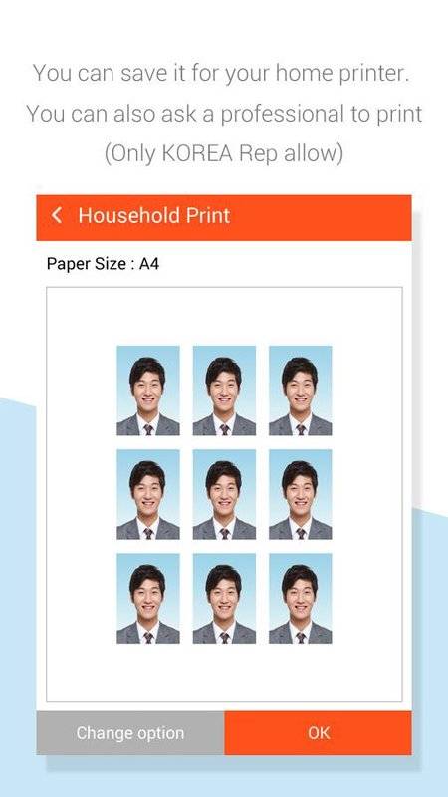Image resolution: width=448 pixels, height=797 pixels.
Task: Select the bottom-middle ID photo thumbnail
Action: tap(224, 599)
